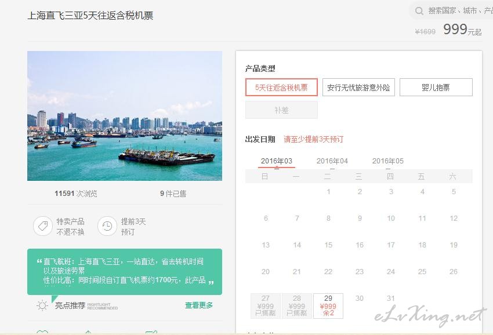Focus the 搜索国家、城市 search field

click(458, 10)
